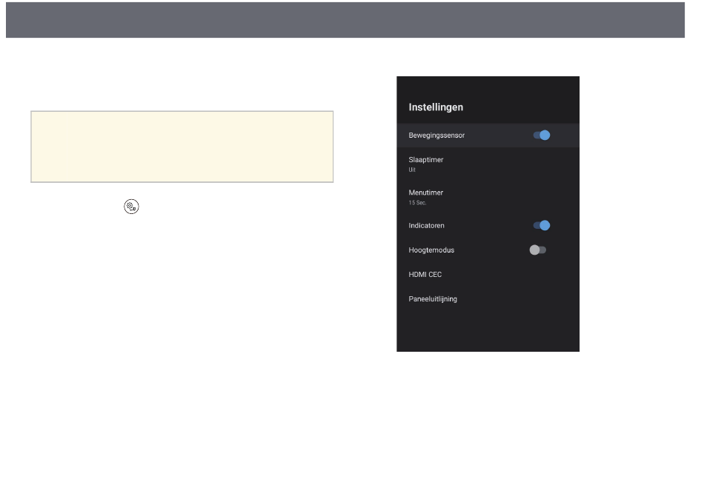Click the settings gear remote icon
Image resolution: width=704 pixels, height=488 pixels.
pyautogui.click(x=132, y=207)
